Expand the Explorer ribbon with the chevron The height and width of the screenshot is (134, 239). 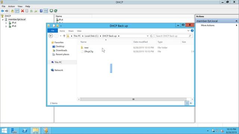(x=188, y=31)
